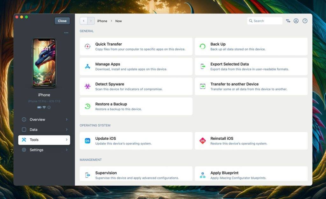Open the transfers activity arrows icon
This screenshot has width=326, height=199.
coord(288,21)
